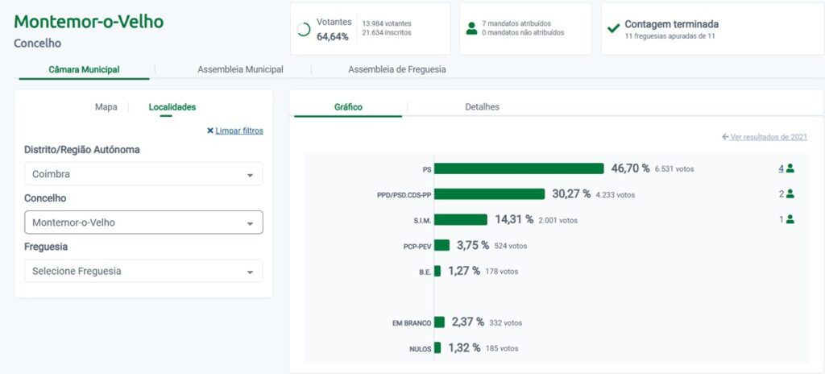This screenshot has width=825, height=374.
Task: Click the Limpar filtros link
Action: (239, 131)
